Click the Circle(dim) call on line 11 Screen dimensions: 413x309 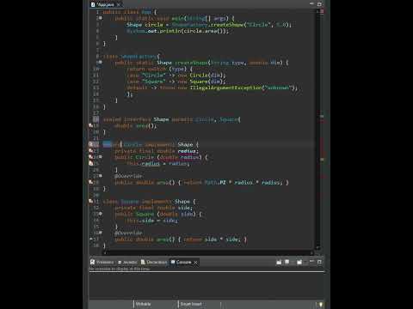coord(207,75)
